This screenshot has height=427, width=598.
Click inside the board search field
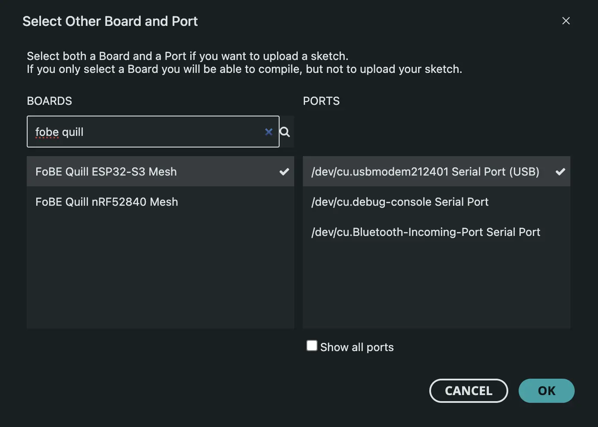pos(151,132)
